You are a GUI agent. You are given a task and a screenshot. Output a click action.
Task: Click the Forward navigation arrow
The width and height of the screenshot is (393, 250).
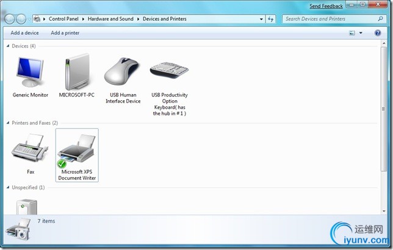pos(21,19)
